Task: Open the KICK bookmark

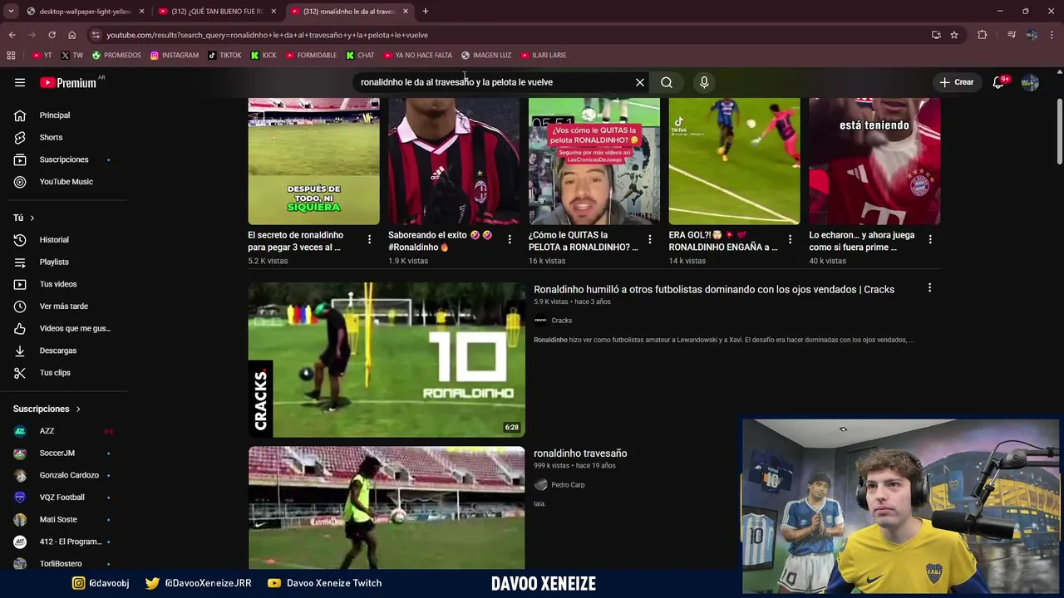Action: (x=264, y=56)
